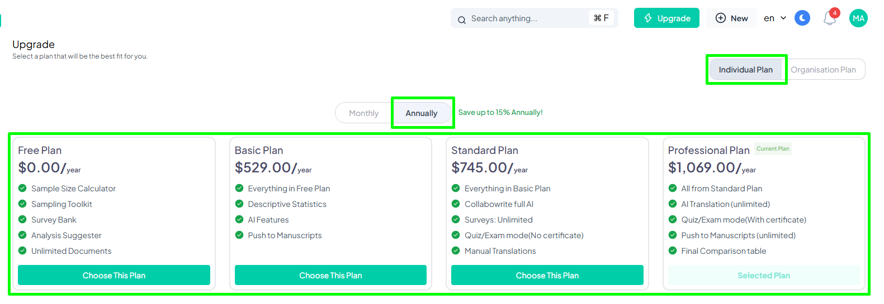Screen dimensions: 884x304
Task: Click the checkmark beside Final Comparison table
Action: (673, 250)
